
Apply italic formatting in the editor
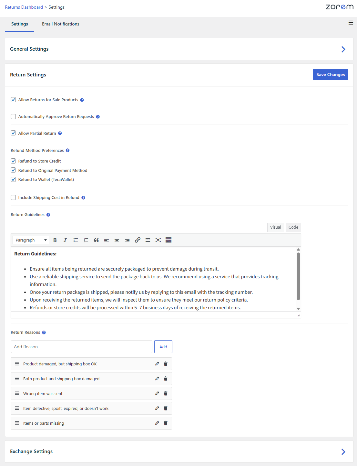[x=65, y=240]
